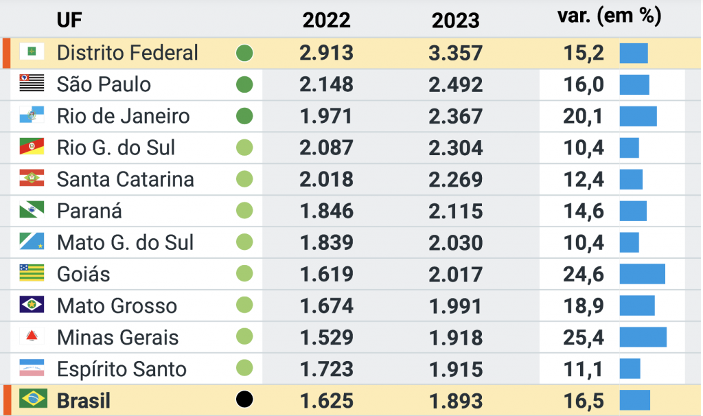Click the Espírito Santo state name
Viewport: 703px width, 416px height.
[x=122, y=369]
